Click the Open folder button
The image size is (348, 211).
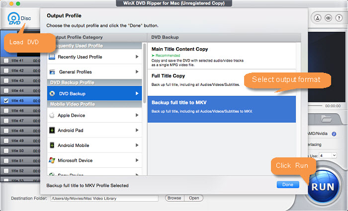coord(194,198)
